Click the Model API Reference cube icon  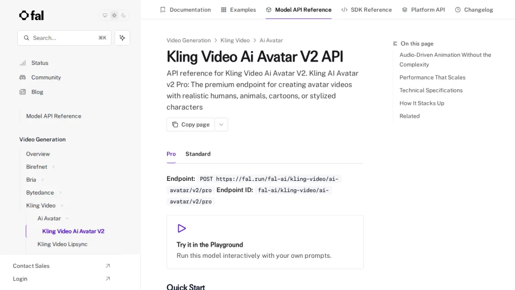coord(269,9)
